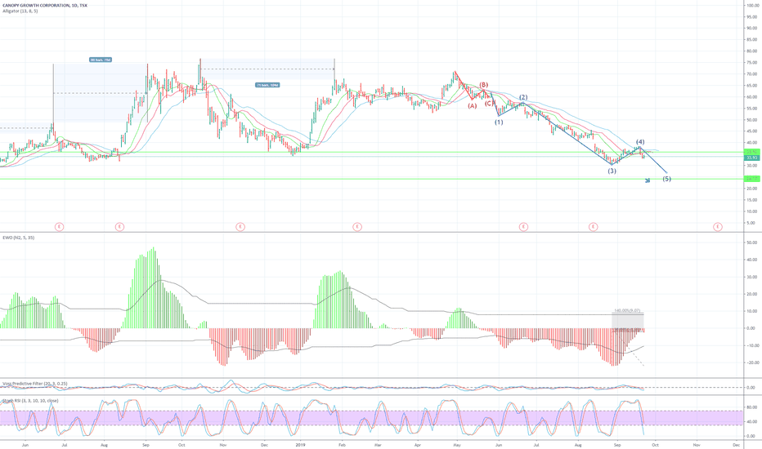This screenshot has height=449, width=762.
Task: Click the 90.00 price axis label
Action: [x=752, y=28]
